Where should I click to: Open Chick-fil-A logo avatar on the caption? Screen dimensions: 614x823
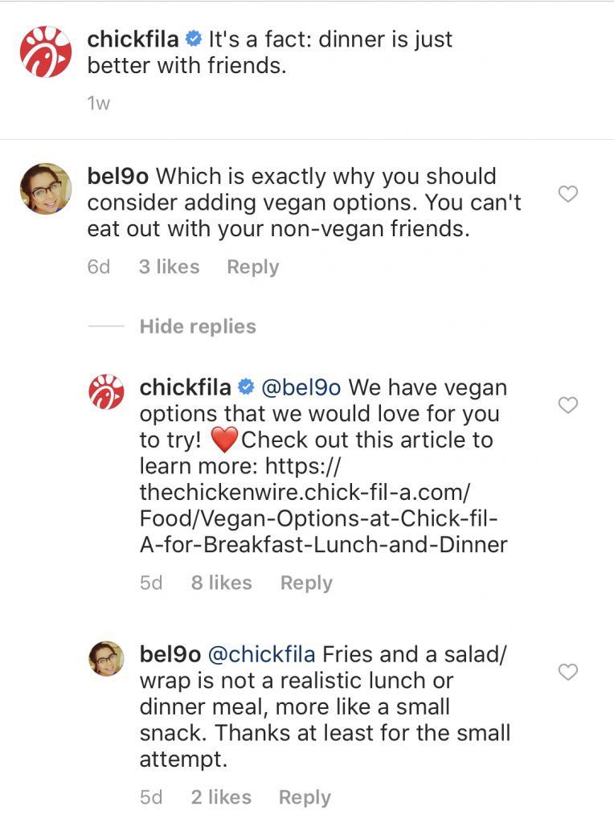[45, 51]
